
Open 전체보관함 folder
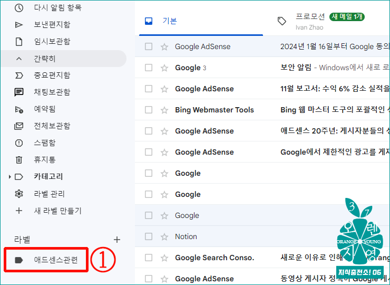pyautogui.click(x=52, y=126)
